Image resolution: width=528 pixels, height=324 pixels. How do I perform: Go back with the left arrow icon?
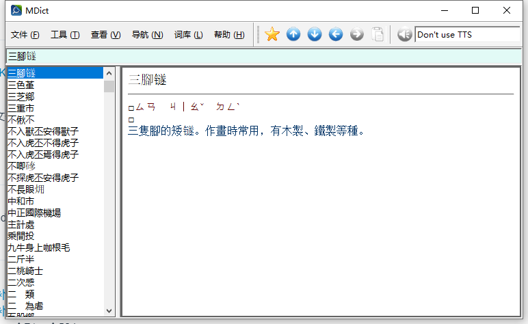pos(336,34)
